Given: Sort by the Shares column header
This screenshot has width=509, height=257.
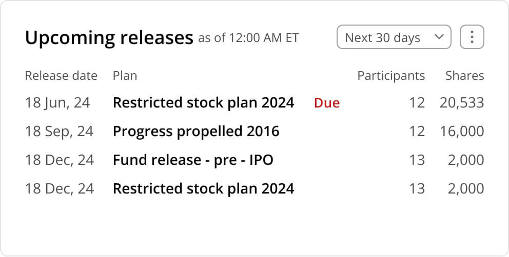Looking at the screenshot, I should click(464, 76).
